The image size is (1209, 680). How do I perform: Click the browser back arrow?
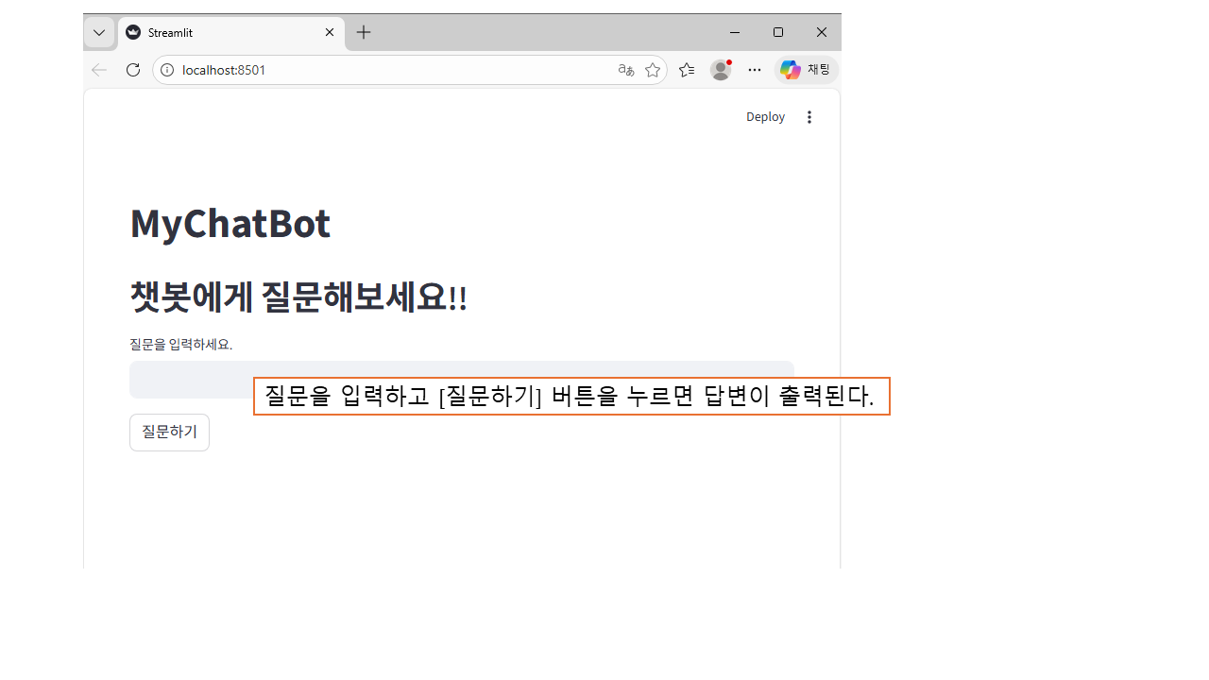coord(99,70)
